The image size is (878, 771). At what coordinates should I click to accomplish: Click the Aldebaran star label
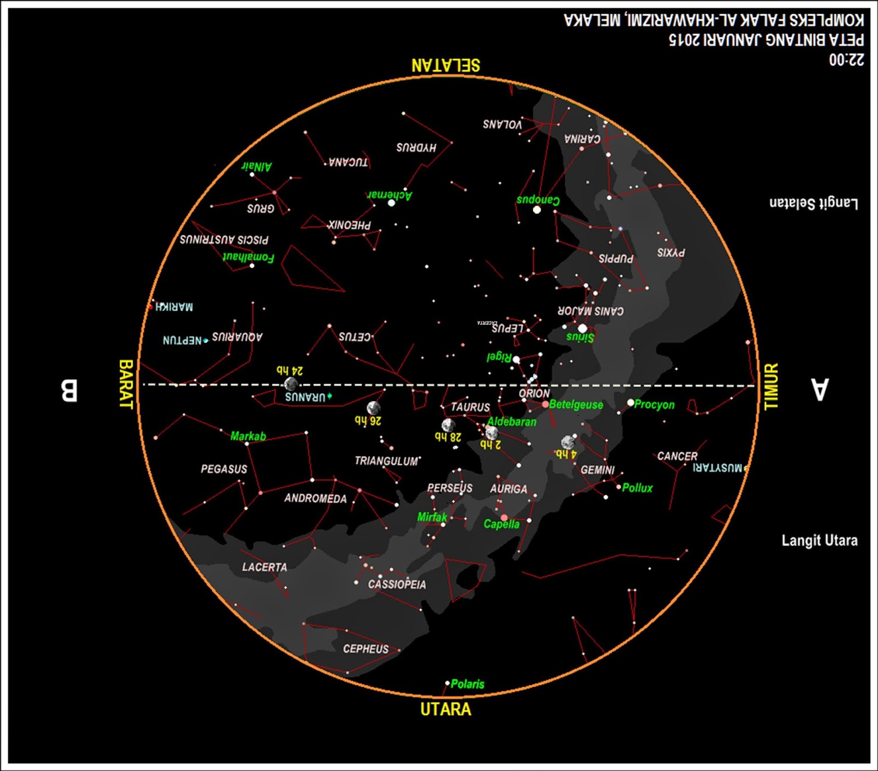tap(511, 421)
